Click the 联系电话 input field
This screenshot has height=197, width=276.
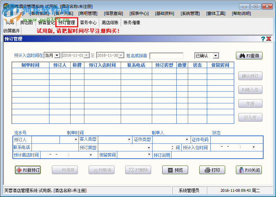(55, 147)
